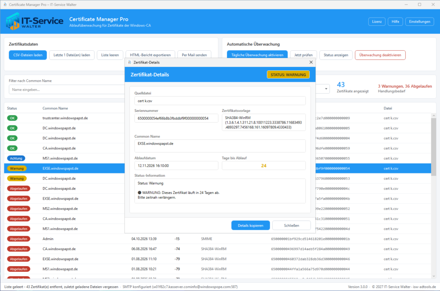Click the OK badge for trustcenter.windowspapst.de
This screenshot has width=440, height=291.
(x=12, y=118)
